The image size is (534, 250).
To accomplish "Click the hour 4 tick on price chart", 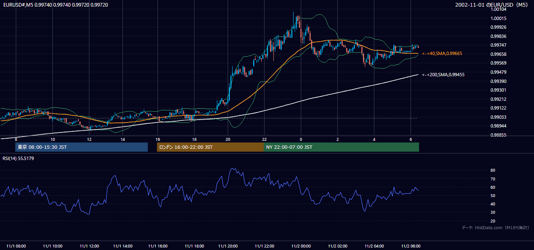I will click(x=374, y=139).
